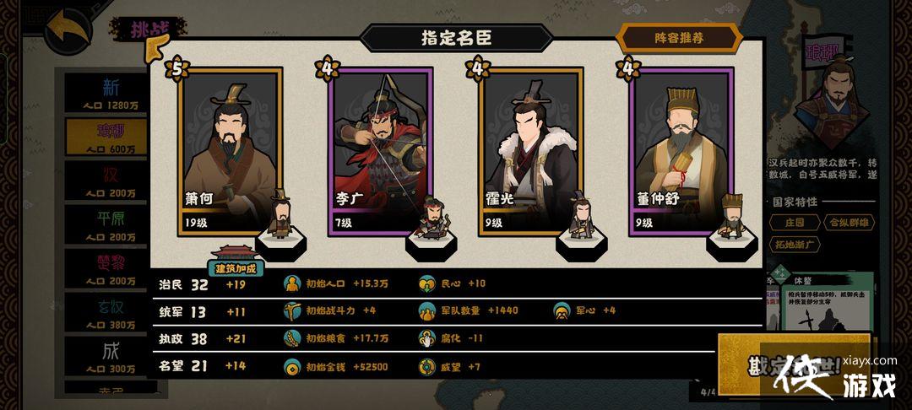912x410 pixels.
Task: Click the 民心 heart icon
Action: point(427,283)
